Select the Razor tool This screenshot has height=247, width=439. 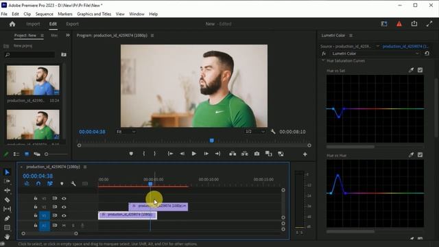(x=7, y=200)
